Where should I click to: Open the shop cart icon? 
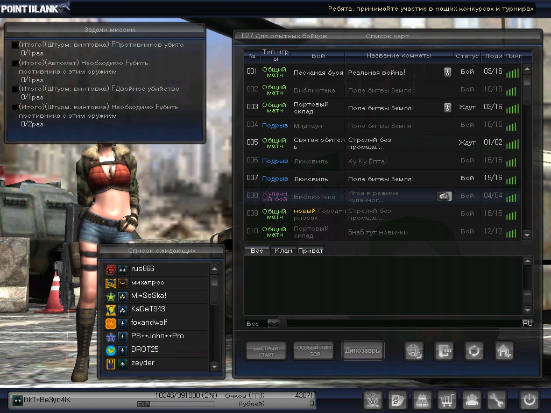click(x=447, y=400)
